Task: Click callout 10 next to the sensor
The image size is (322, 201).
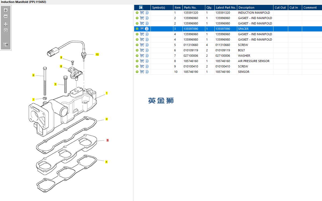Action: pyautogui.click(x=97, y=55)
